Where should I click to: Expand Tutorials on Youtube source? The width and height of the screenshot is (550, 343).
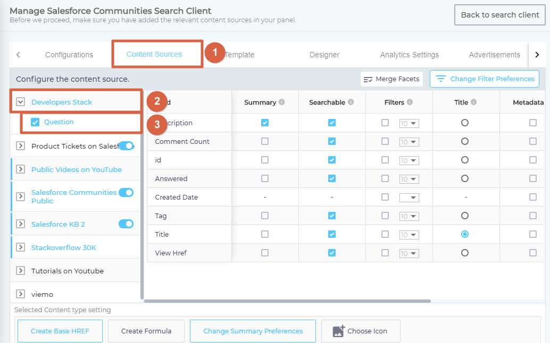20,271
